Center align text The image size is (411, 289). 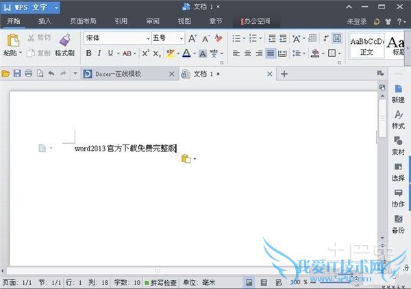click(248, 53)
